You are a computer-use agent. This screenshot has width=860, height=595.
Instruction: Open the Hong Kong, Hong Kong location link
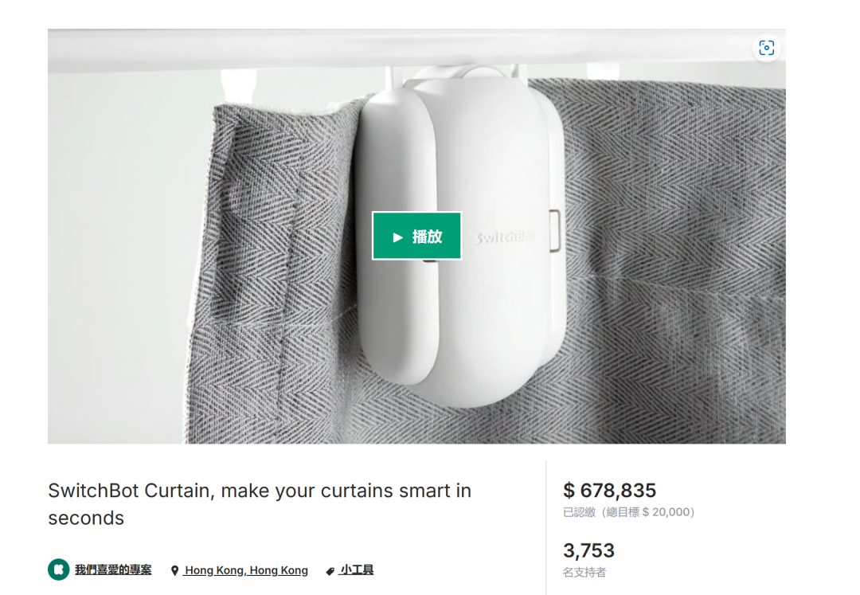coord(246,570)
